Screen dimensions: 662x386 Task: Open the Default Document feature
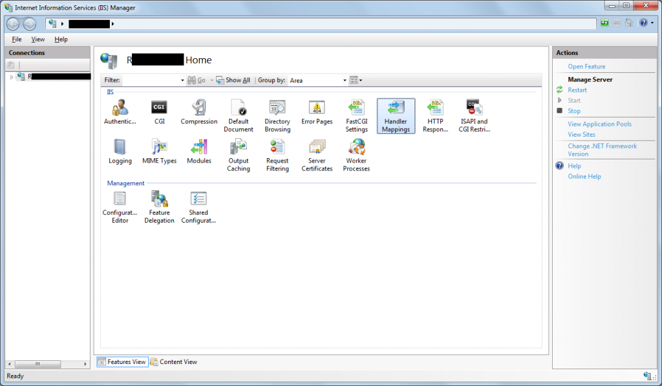pyautogui.click(x=238, y=116)
